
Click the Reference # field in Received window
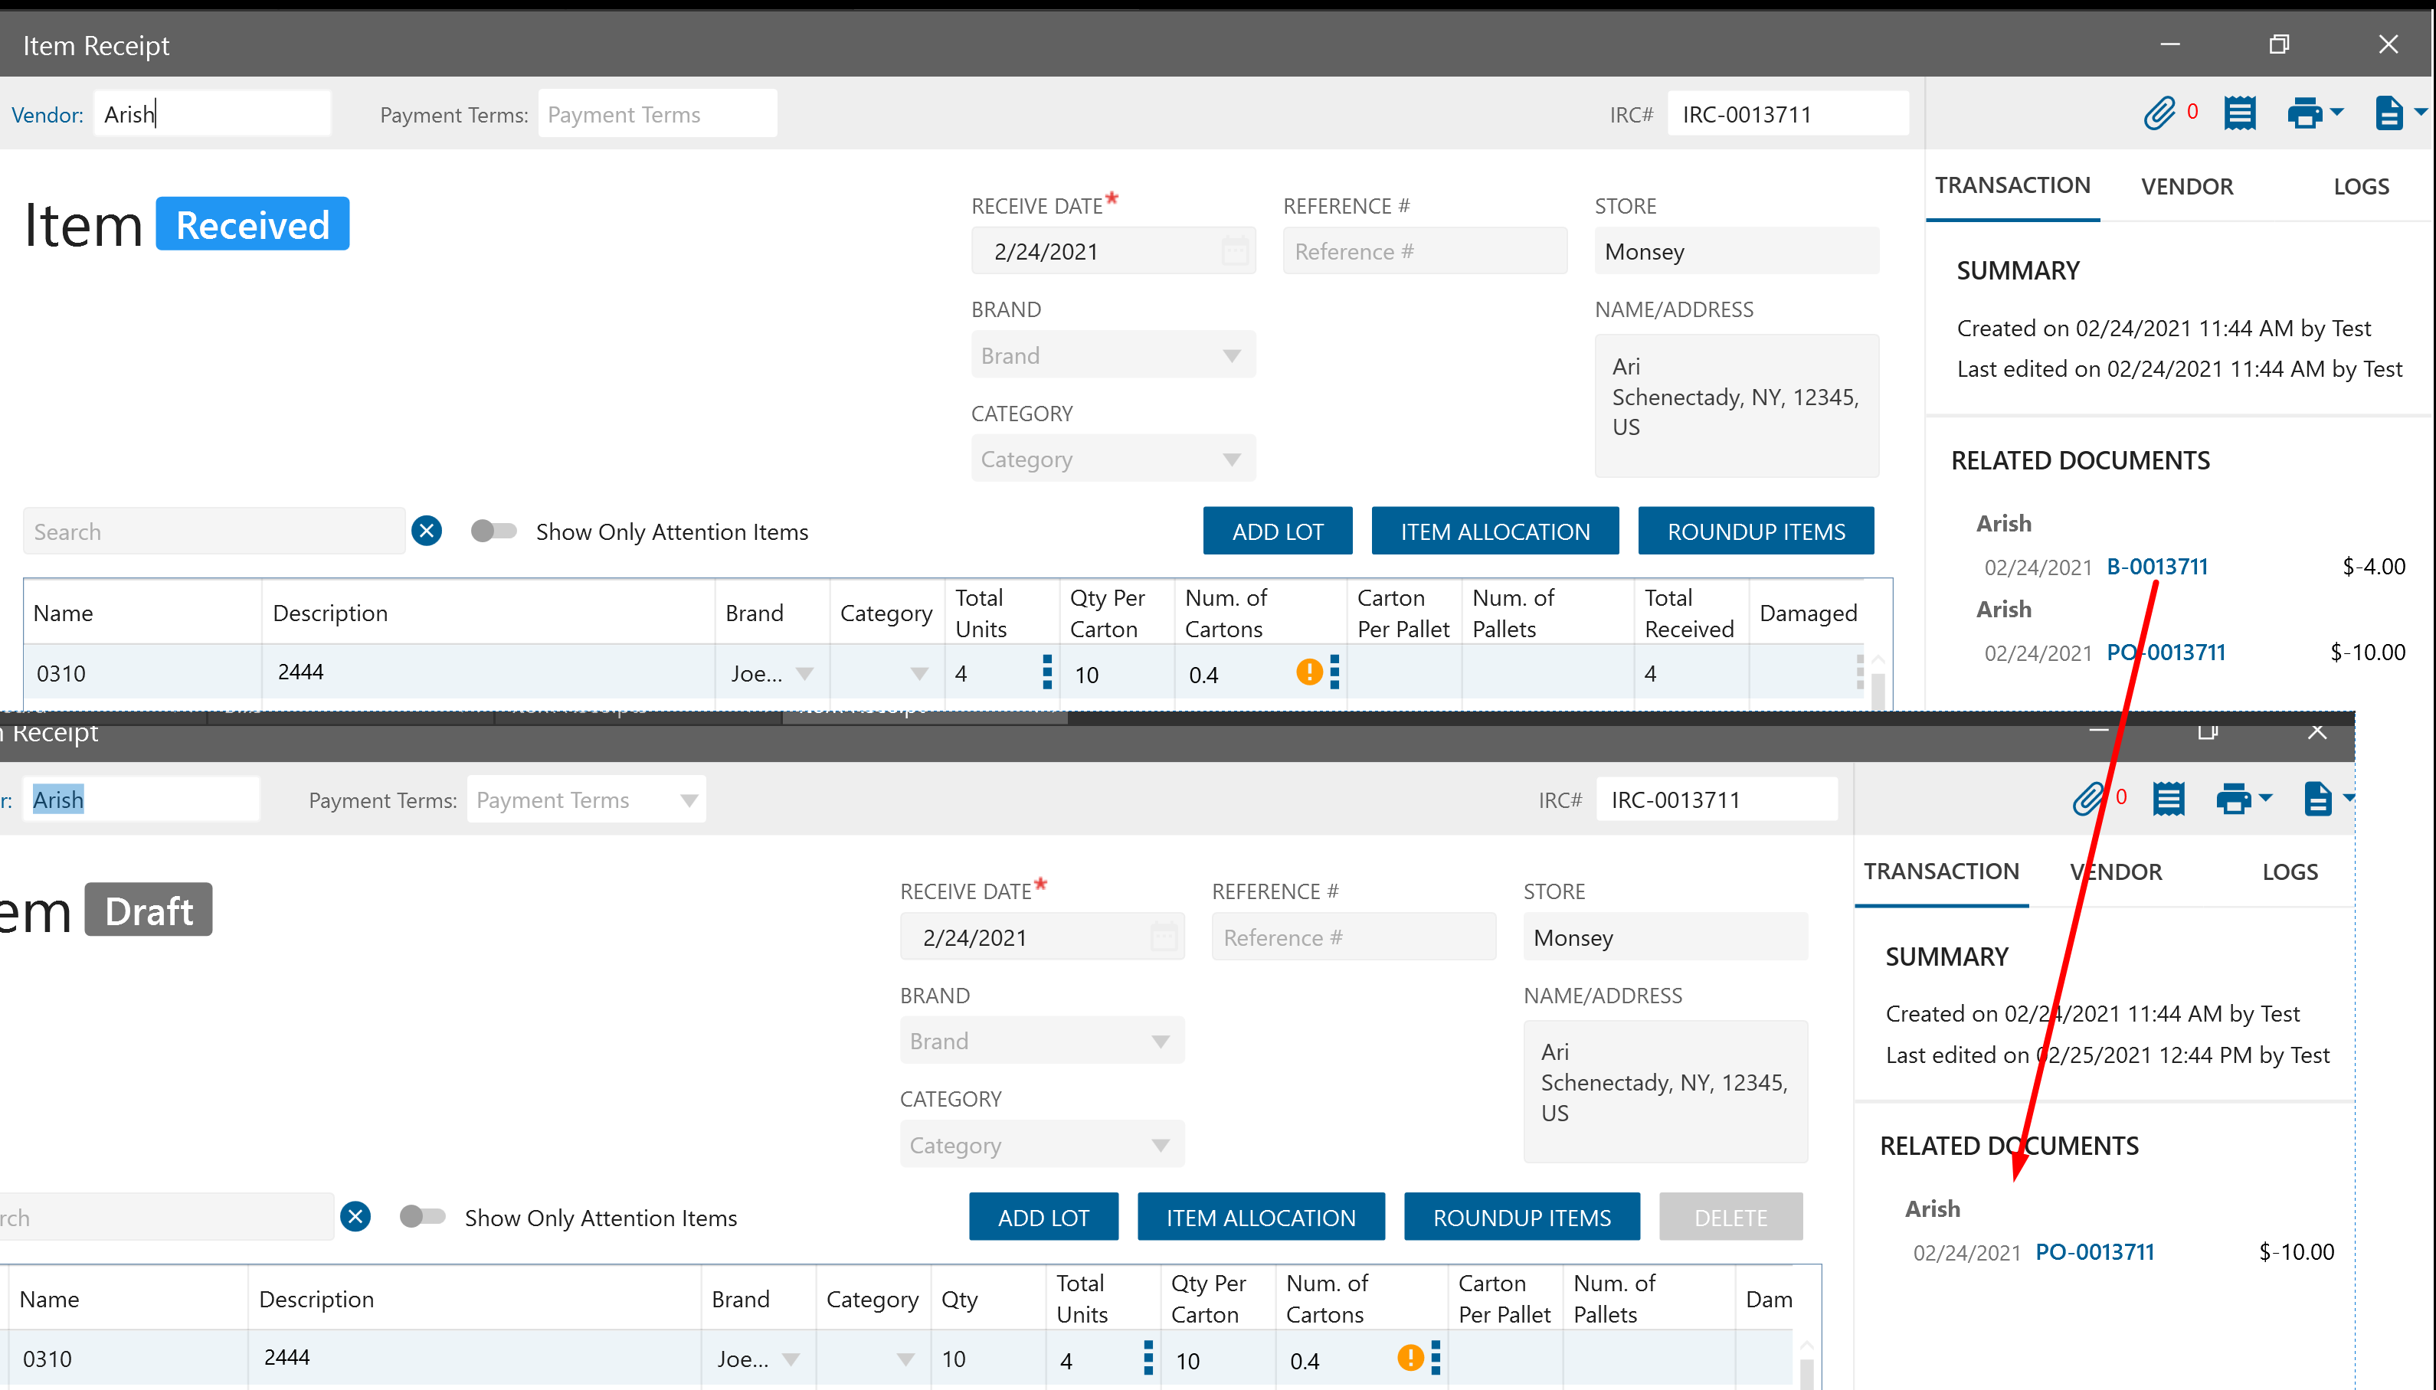point(1424,251)
